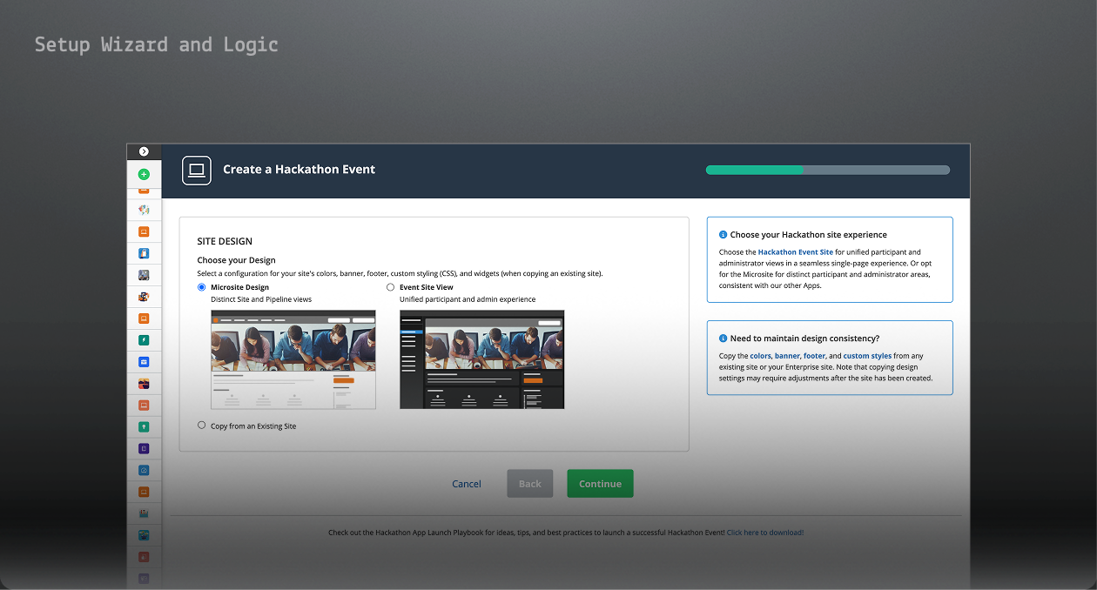This screenshot has height=590, width=1097.
Task: Click the Event Site View preview thumbnail
Action: [x=481, y=359]
